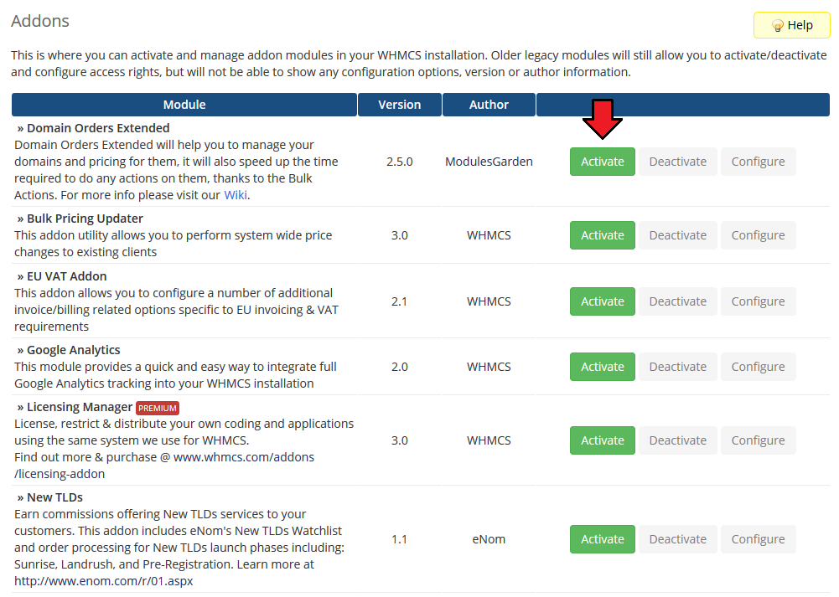The height and width of the screenshot is (597, 839).
Task: Open Configure for Bulk Pricing Updater
Action: point(758,235)
